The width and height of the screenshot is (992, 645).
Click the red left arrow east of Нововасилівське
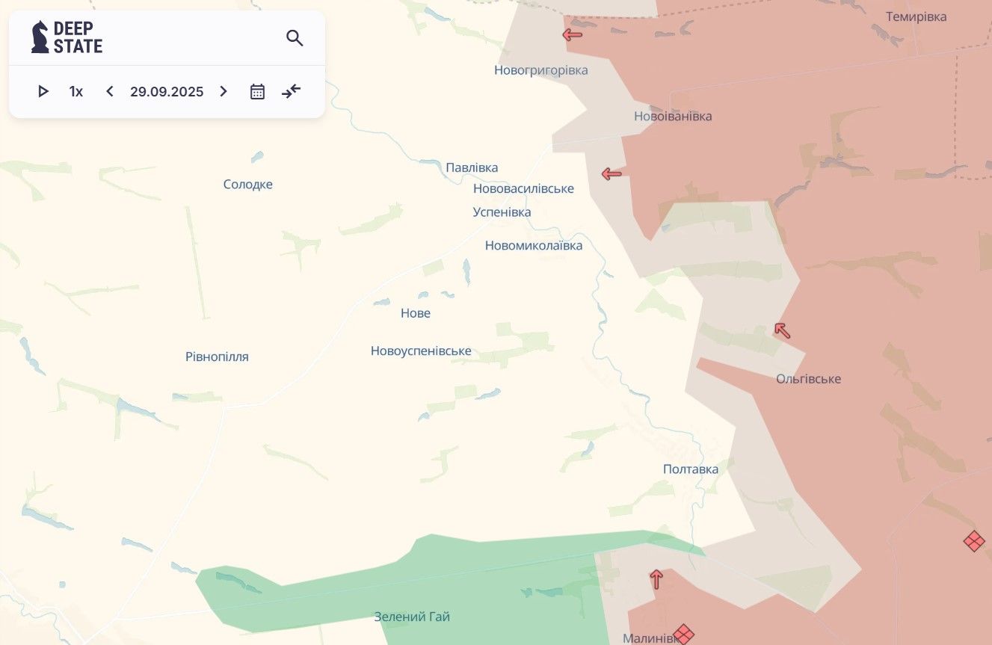(611, 174)
